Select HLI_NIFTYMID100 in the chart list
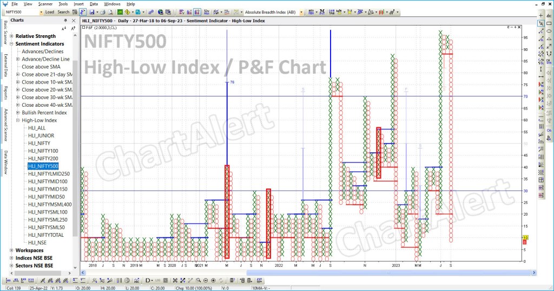The image size is (554, 291). click(48, 181)
